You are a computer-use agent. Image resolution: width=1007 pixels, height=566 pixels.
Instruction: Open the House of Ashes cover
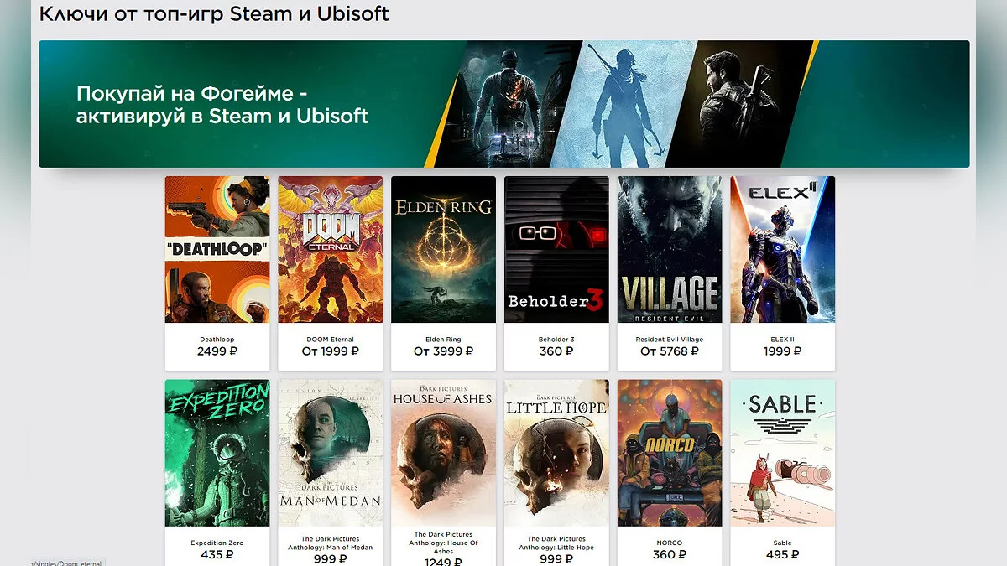pyautogui.click(x=443, y=453)
